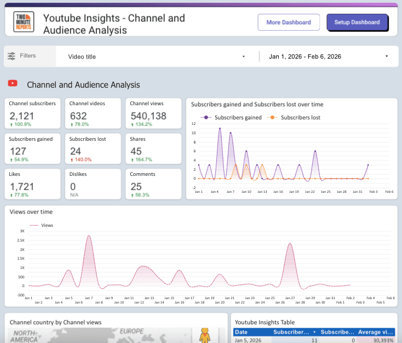Image resolution: width=402 pixels, height=343 pixels.
Task: Click NORTH AMERICA on the map
Action: 25,336
